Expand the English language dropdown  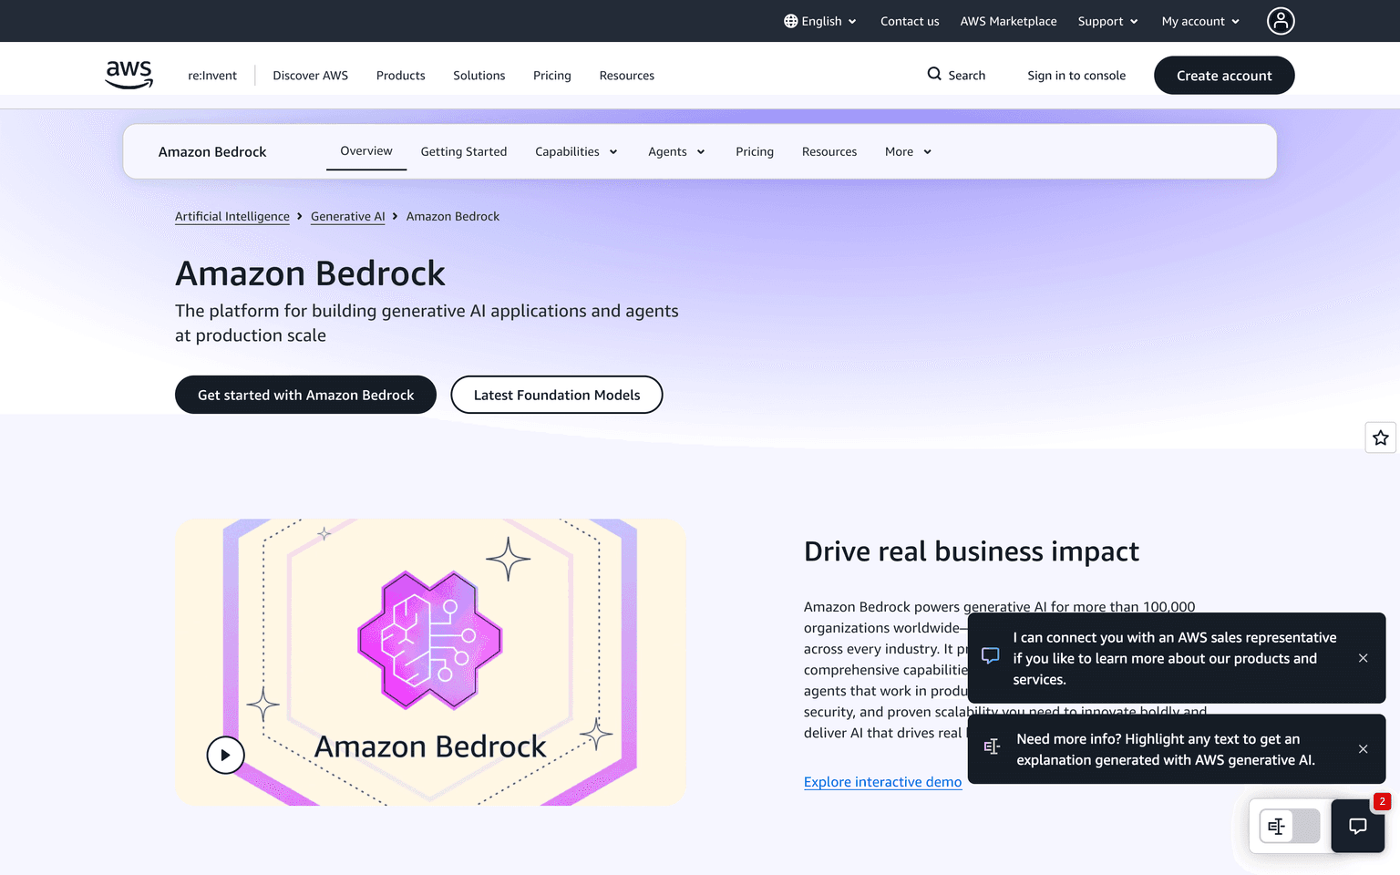(x=820, y=21)
